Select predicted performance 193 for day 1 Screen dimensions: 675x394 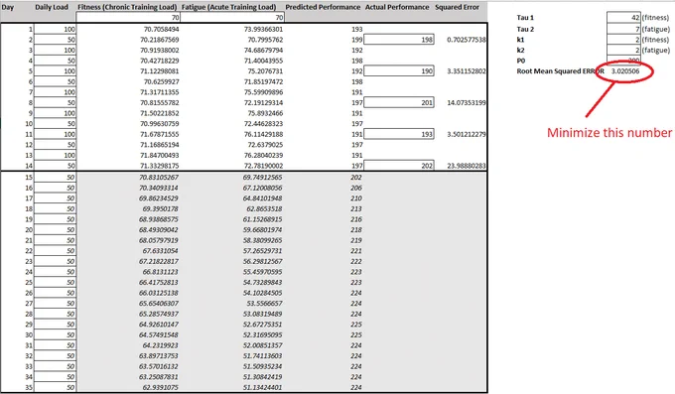[x=357, y=30]
